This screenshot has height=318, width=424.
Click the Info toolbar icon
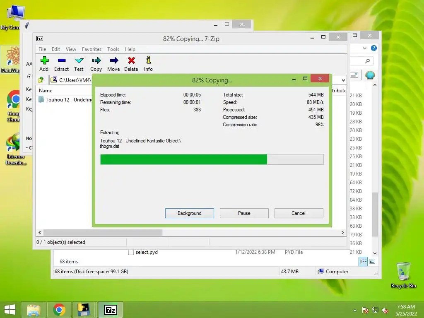(148, 64)
